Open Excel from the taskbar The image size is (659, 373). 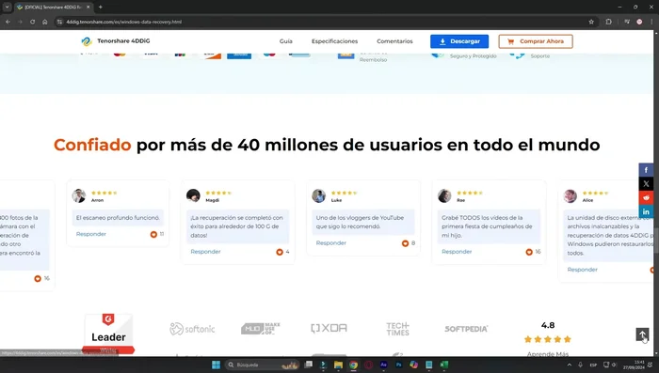pyautogui.click(x=444, y=365)
